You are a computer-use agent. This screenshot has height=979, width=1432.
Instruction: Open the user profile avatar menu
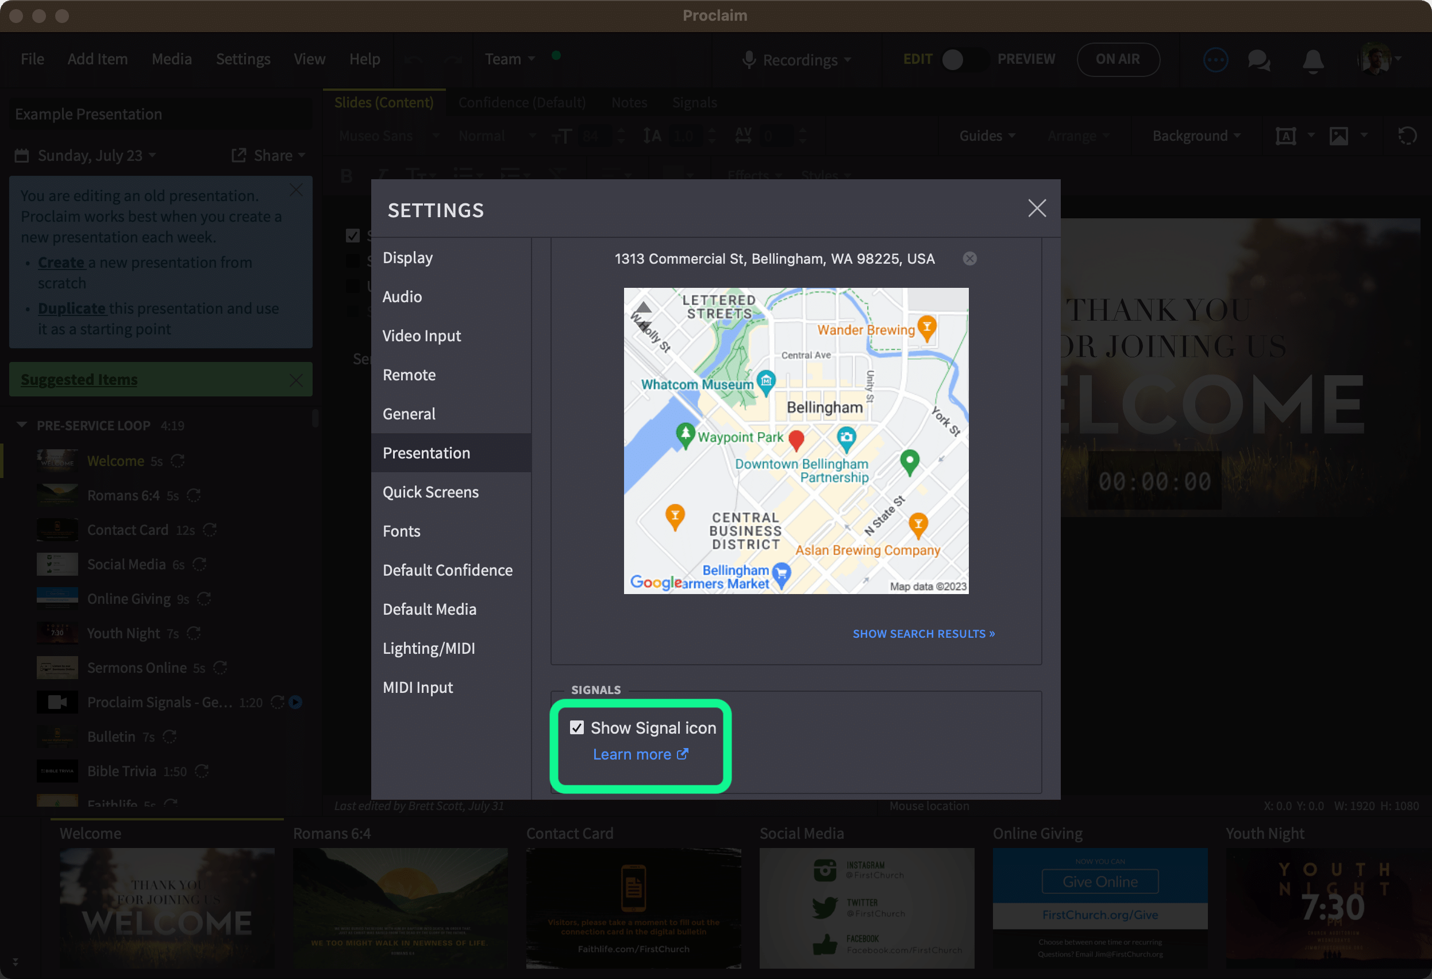point(1379,59)
